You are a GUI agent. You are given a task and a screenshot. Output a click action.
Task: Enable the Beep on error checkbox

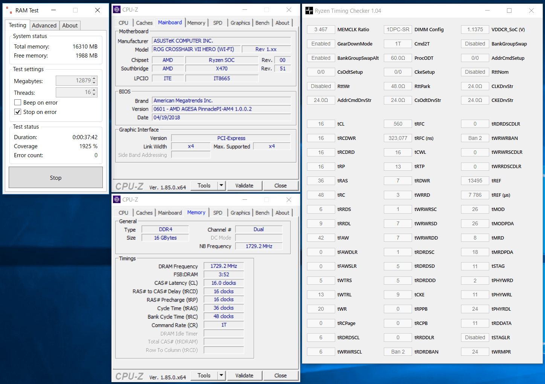tap(17, 103)
